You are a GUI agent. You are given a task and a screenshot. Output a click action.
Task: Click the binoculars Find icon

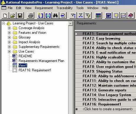[x=55, y=16]
